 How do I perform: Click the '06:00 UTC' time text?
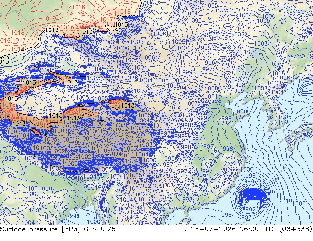[257, 229]
